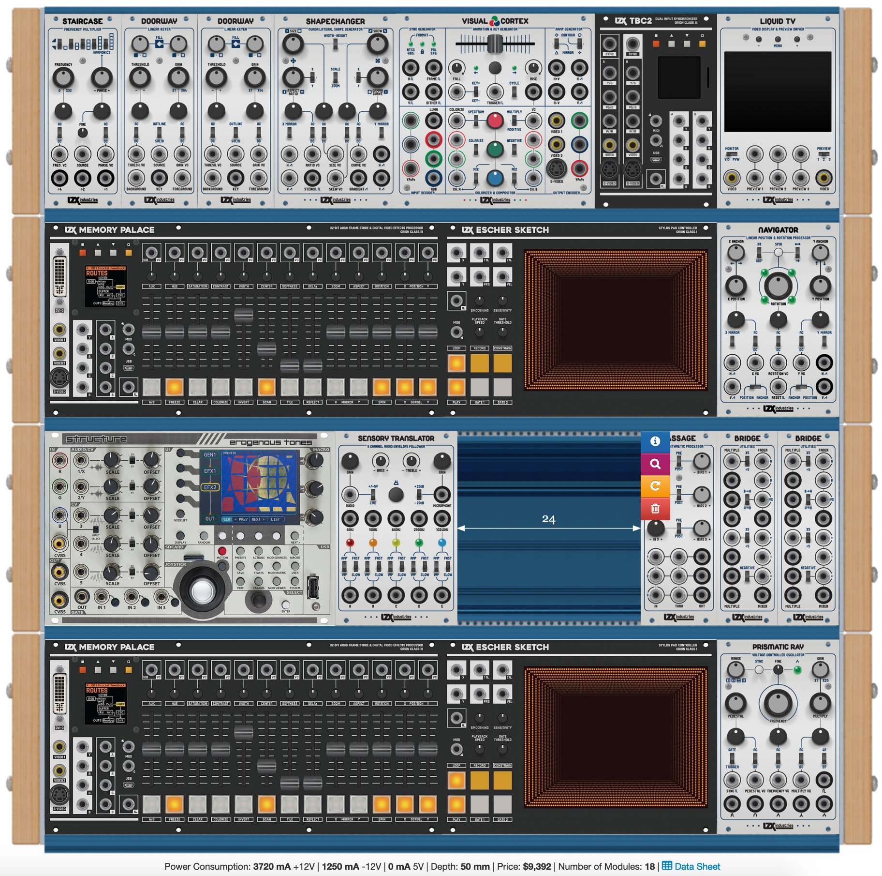
Task: Select the Prismatic Ray module
Action: pyautogui.click(x=778, y=737)
